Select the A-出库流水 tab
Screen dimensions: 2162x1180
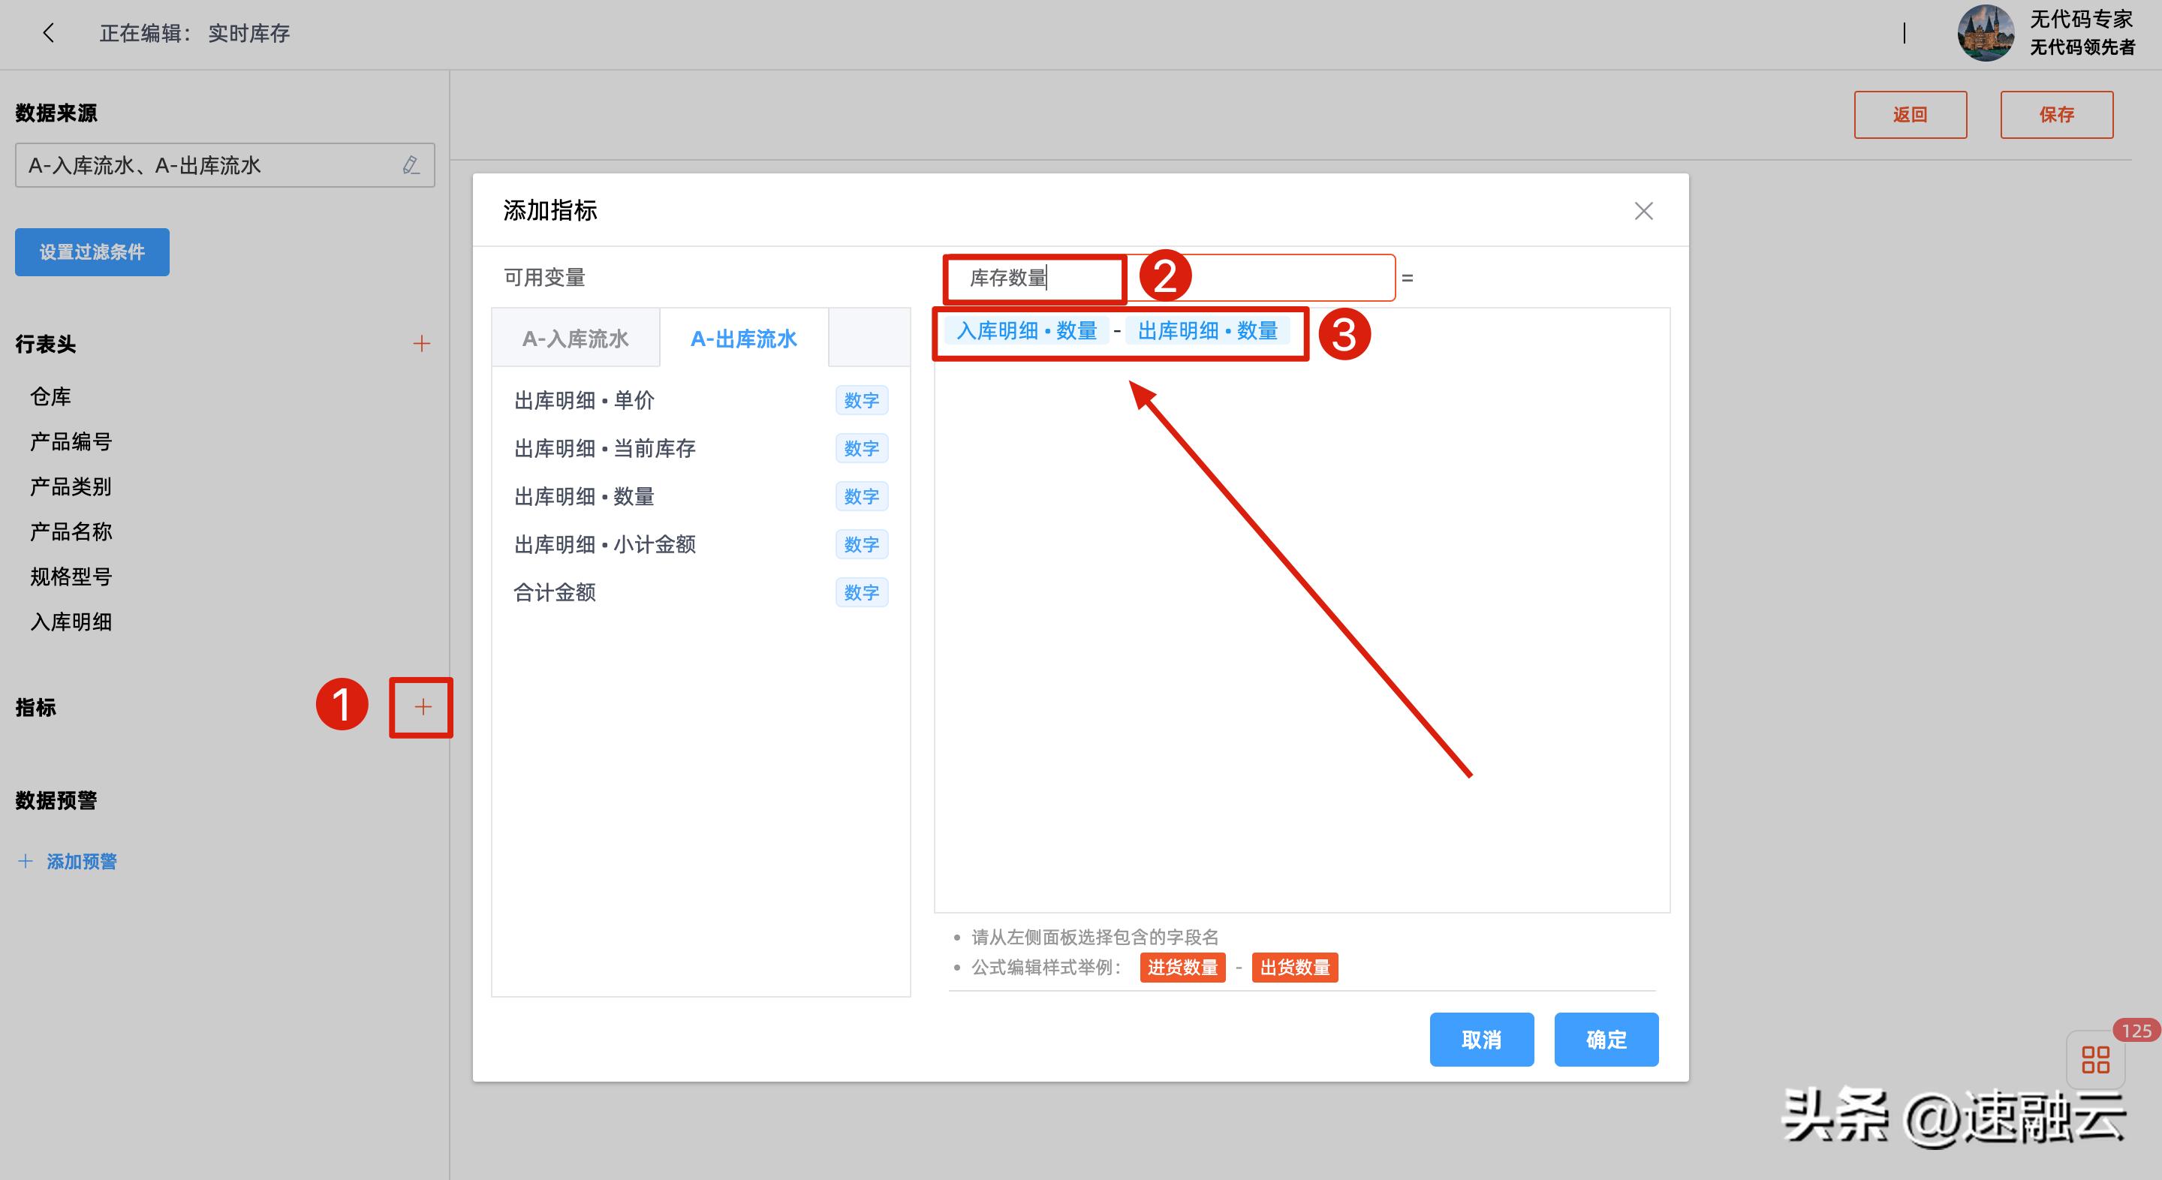742,339
